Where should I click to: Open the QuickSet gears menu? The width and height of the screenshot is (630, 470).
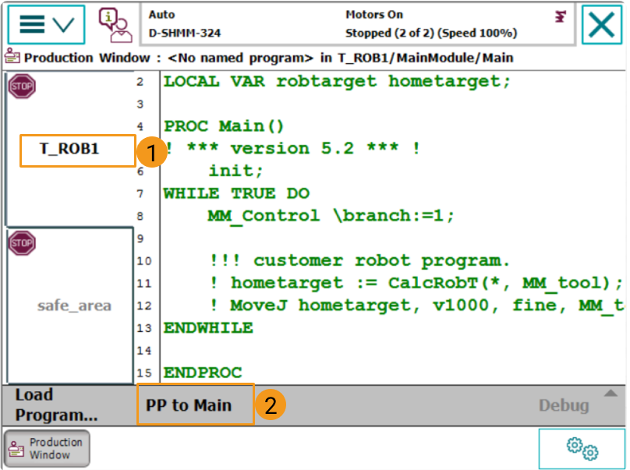pos(582,448)
